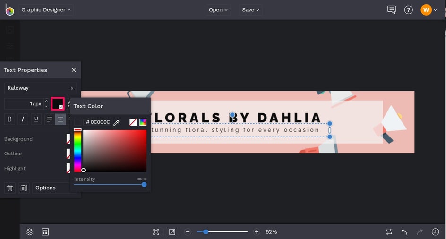Image resolution: width=446 pixels, height=239 pixels.
Task: Open the template layout icon
Action: click(x=45, y=231)
